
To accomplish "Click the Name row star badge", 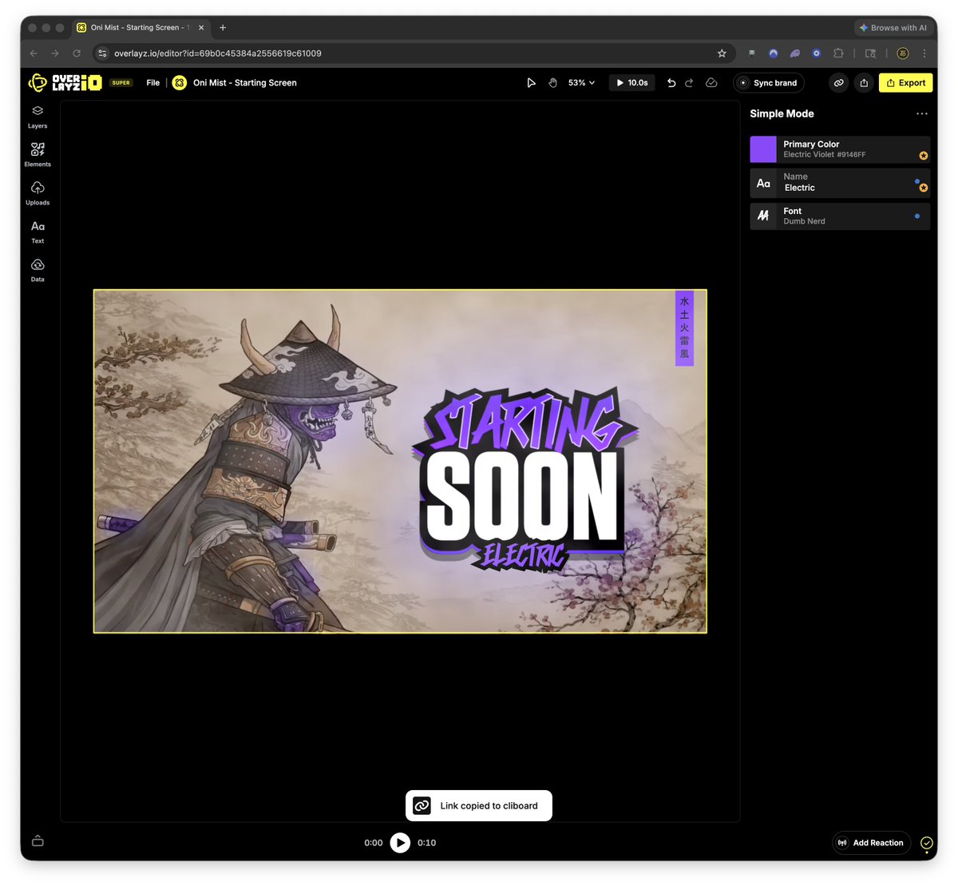I will pos(924,189).
